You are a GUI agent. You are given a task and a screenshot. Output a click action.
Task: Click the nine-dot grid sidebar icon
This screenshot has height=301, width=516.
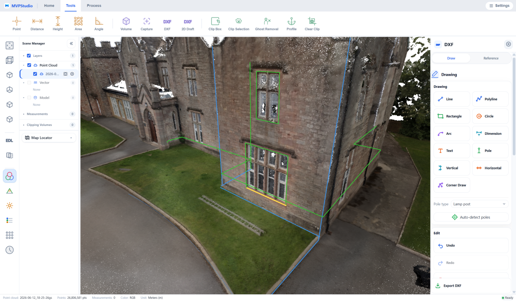coord(9,235)
